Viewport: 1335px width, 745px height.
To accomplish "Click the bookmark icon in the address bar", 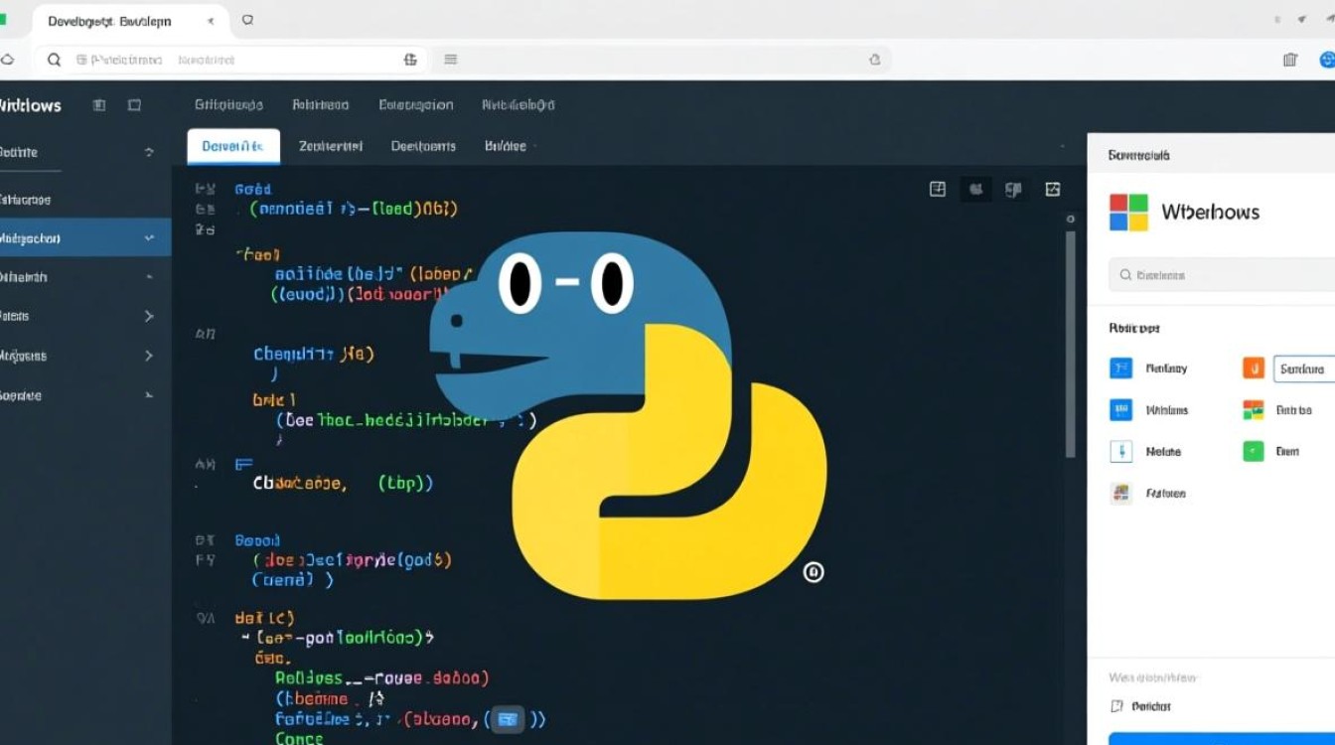I will click(410, 59).
